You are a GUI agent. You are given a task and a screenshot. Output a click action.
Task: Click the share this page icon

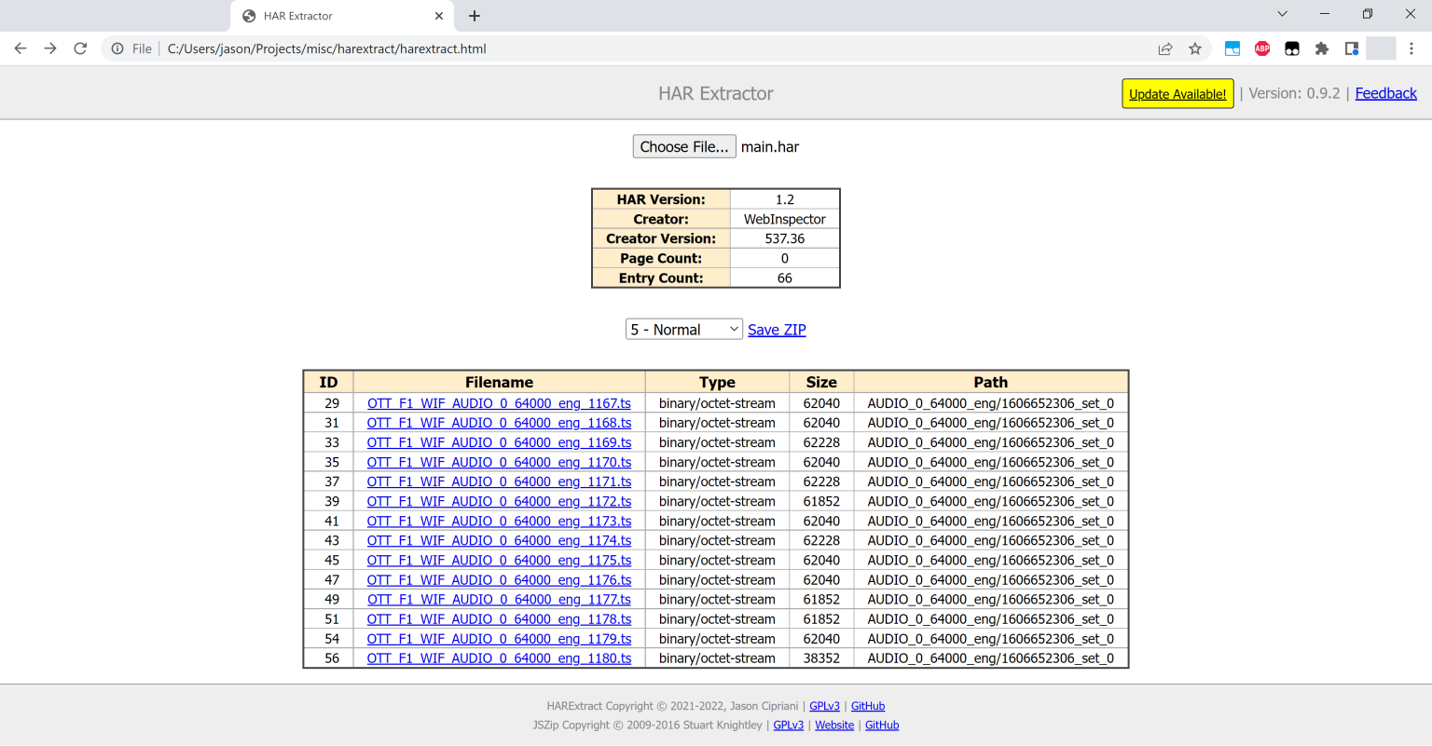[1165, 48]
